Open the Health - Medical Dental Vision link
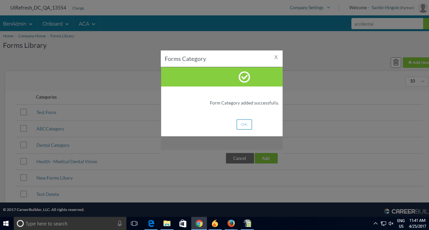The width and height of the screenshot is (429, 230). click(x=67, y=162)
